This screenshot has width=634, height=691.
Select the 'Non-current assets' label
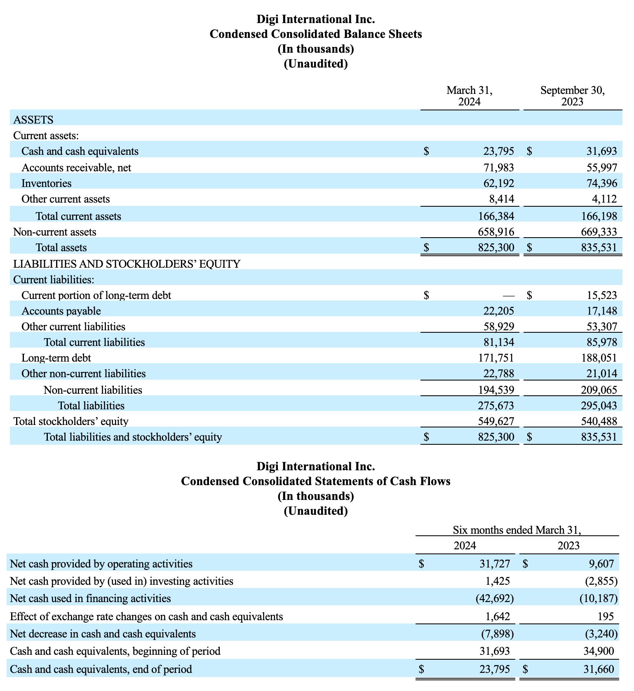pos(55,232)
